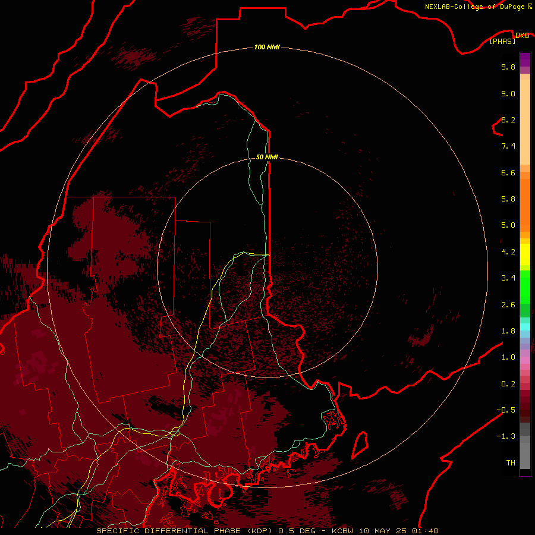Image resolution: width=535 pixels, height=535 pixels.
Task: Click the 50 NMI range ring label
Action: 267,157
